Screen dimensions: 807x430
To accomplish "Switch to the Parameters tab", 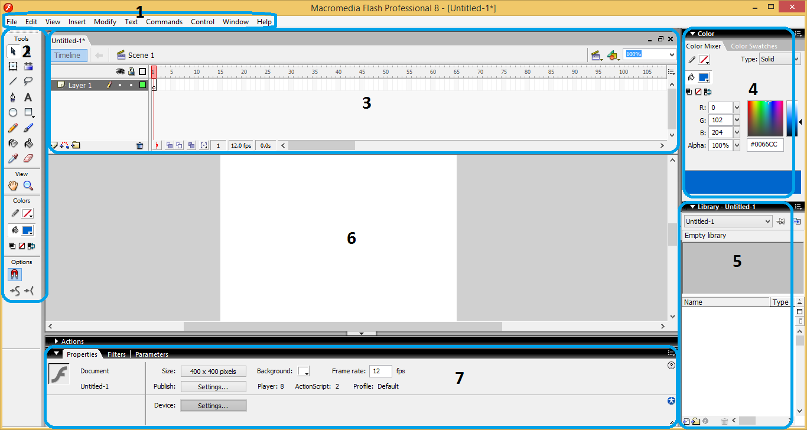I will tap(152, 354).
